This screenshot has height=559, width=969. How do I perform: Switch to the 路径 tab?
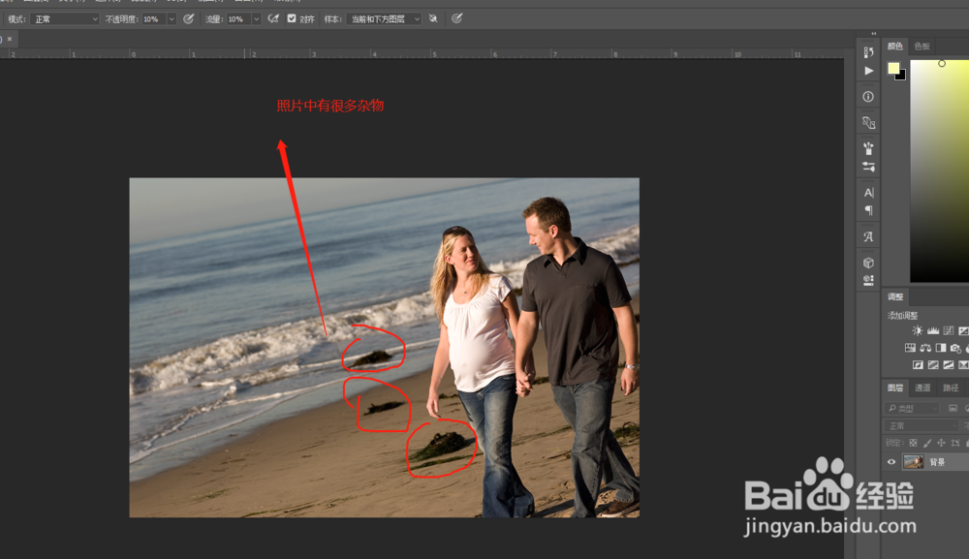(952, 388)
